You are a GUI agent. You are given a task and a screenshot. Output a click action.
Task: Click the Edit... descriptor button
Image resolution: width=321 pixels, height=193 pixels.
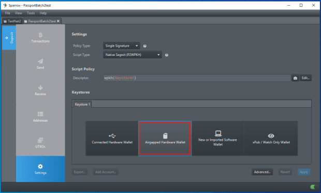(305, 78)
